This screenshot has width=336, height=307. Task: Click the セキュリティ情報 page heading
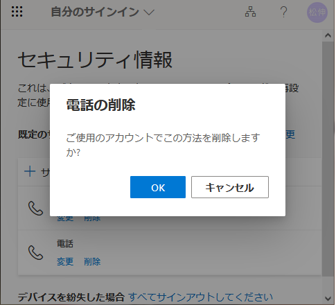[x=96, y=60]
